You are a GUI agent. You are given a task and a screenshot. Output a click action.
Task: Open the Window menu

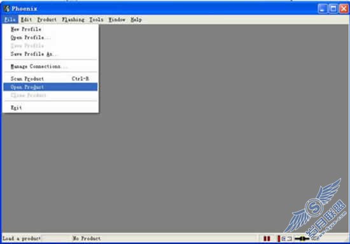tap(117, 20)
